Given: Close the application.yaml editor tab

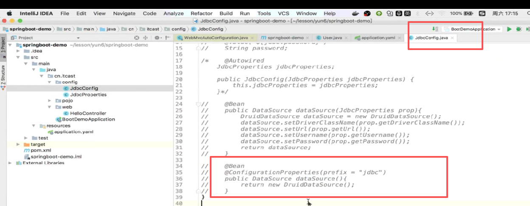Looking at the screenshot, I should [400, 38].
